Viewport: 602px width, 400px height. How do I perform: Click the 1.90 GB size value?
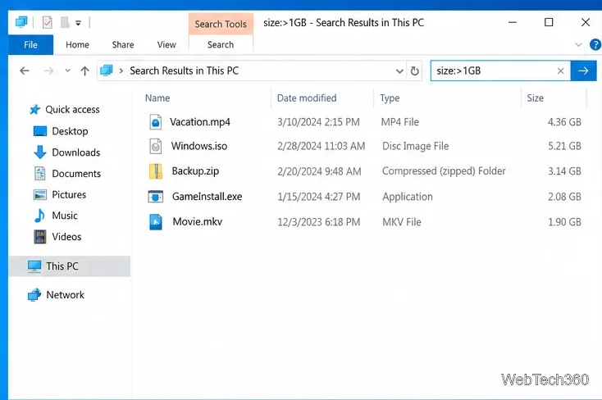[x=564, y=222]
